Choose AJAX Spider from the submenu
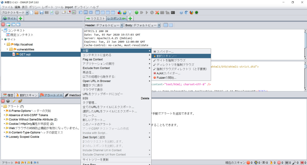This screenshot has width=307, height=165. click(x=181, y=73)
